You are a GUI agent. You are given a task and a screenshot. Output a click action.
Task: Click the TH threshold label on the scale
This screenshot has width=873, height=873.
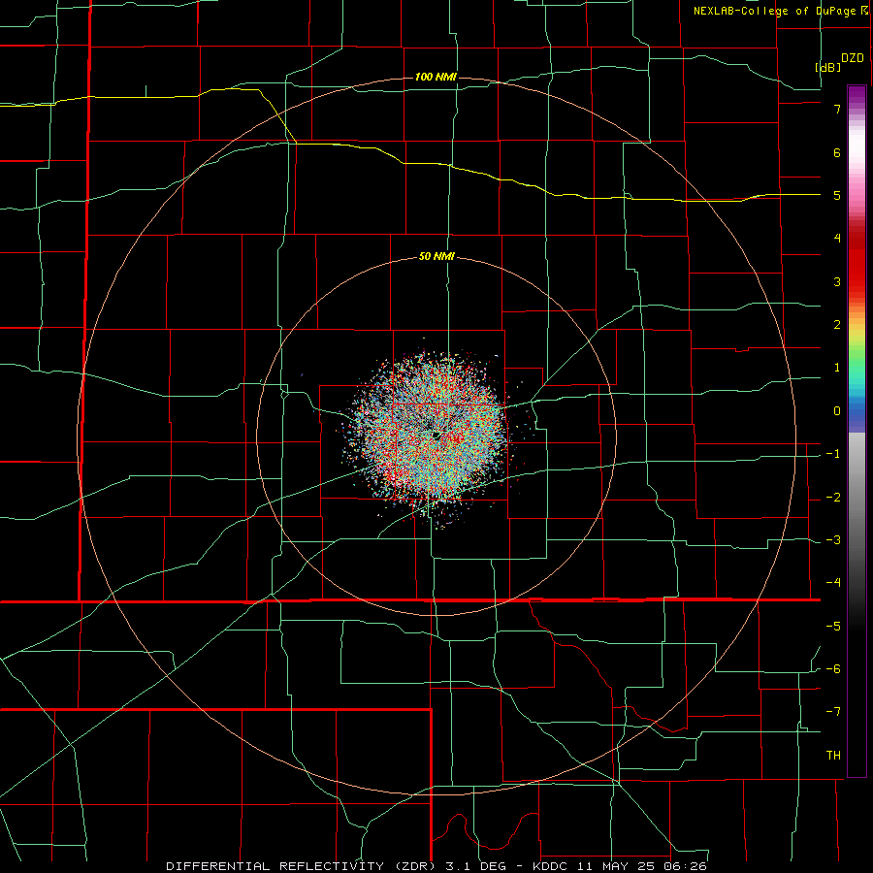833,756
